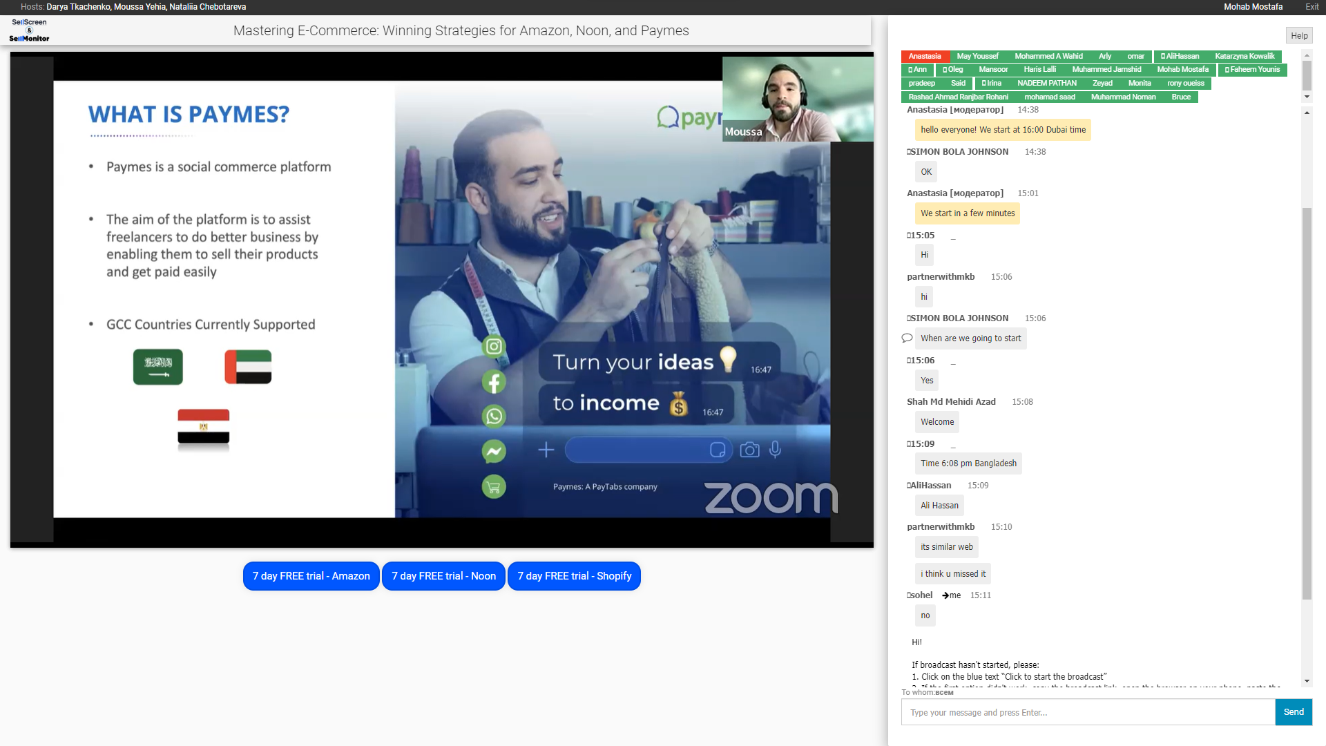The width and height of the screenshot is (1326, 746).
Task: Open 7 day FREE trial - Noon
Action: pos(444,576)
